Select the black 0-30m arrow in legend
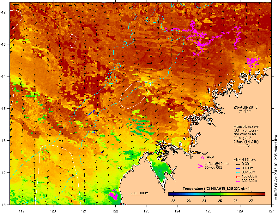The image size is (278, 214). click(238, 164)
